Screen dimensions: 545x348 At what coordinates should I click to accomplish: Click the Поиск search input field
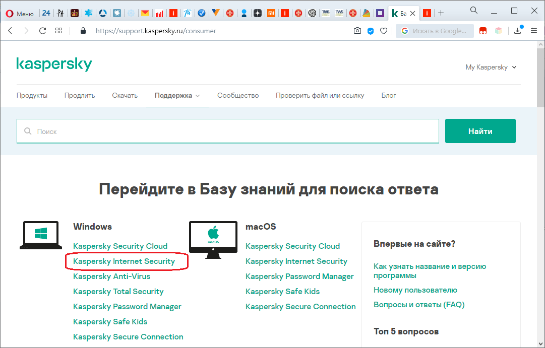228,131
